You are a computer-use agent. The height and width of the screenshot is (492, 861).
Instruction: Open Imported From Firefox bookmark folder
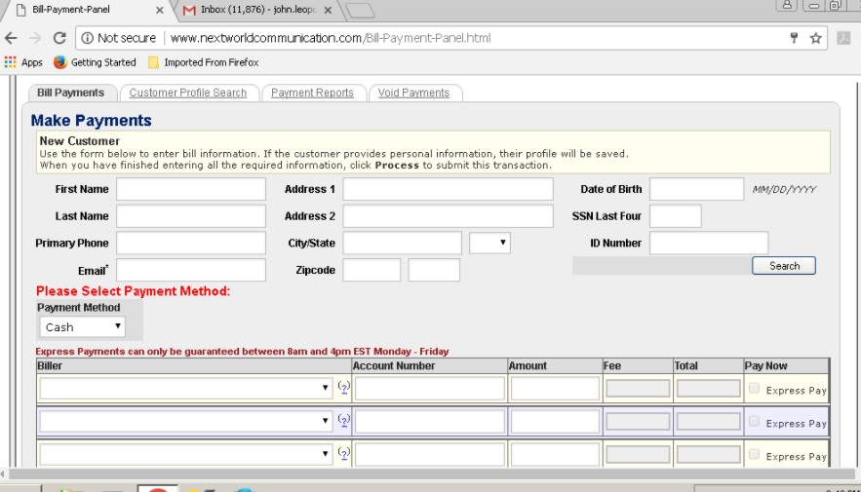pos(204,62)
